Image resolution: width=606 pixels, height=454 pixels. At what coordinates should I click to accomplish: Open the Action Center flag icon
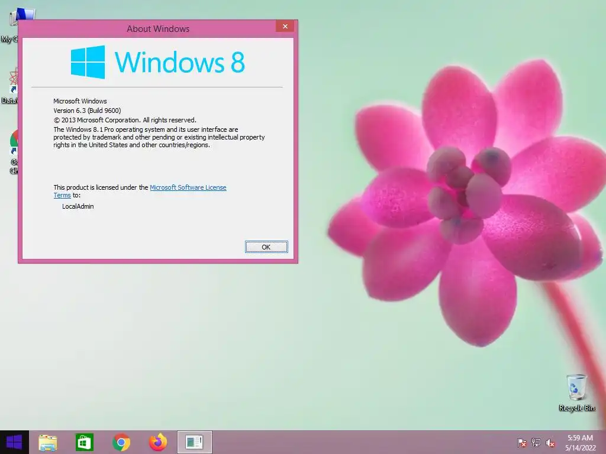[522, 443]
